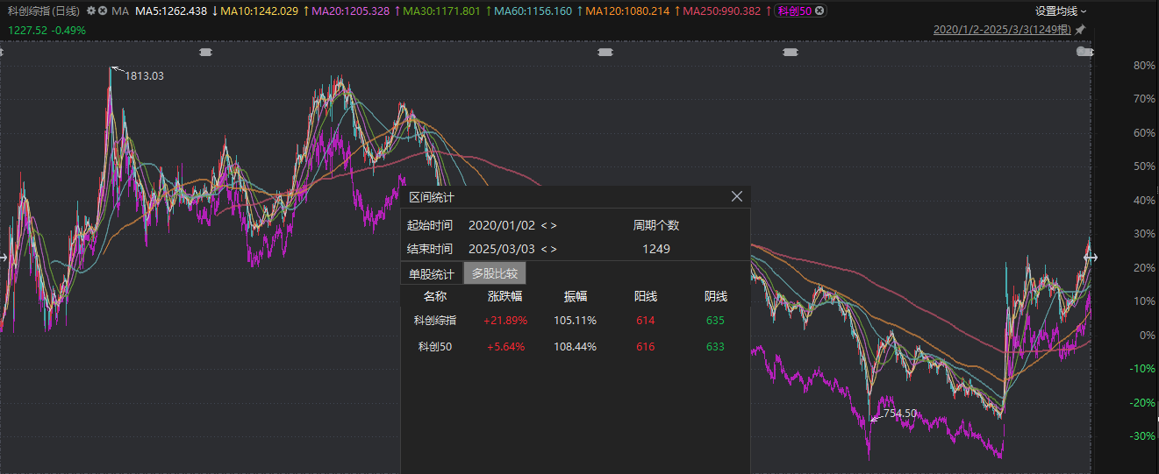Viewport: 1159px width, 474px height.
Task: Click the MA30:1171.801 value
Action: pos(441,11)
